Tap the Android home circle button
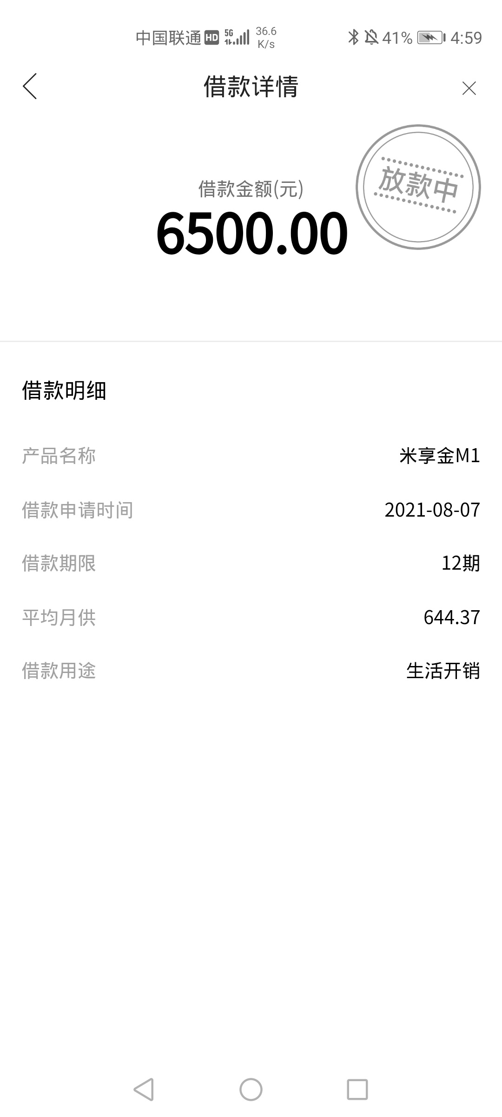Screen dimensions: 502x1117 pyautogui.click(x=251, y=1089)
